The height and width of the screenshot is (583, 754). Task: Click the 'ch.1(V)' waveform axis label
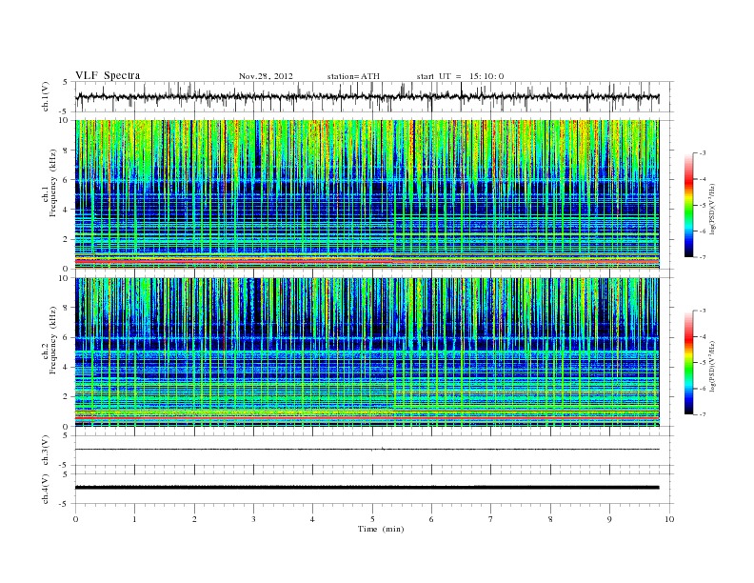(x=46, y=96)
